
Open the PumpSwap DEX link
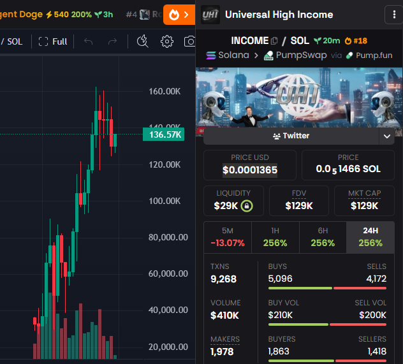tap(295, 55)
